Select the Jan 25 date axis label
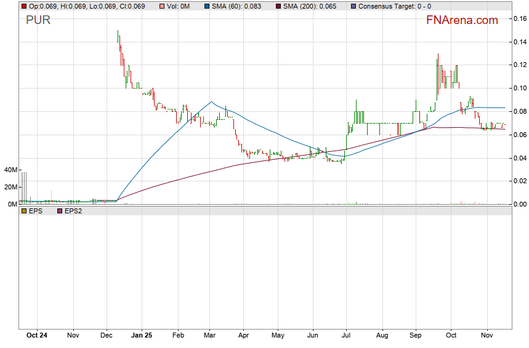Viewport: 529px width, 348px height. pos(142,336)
